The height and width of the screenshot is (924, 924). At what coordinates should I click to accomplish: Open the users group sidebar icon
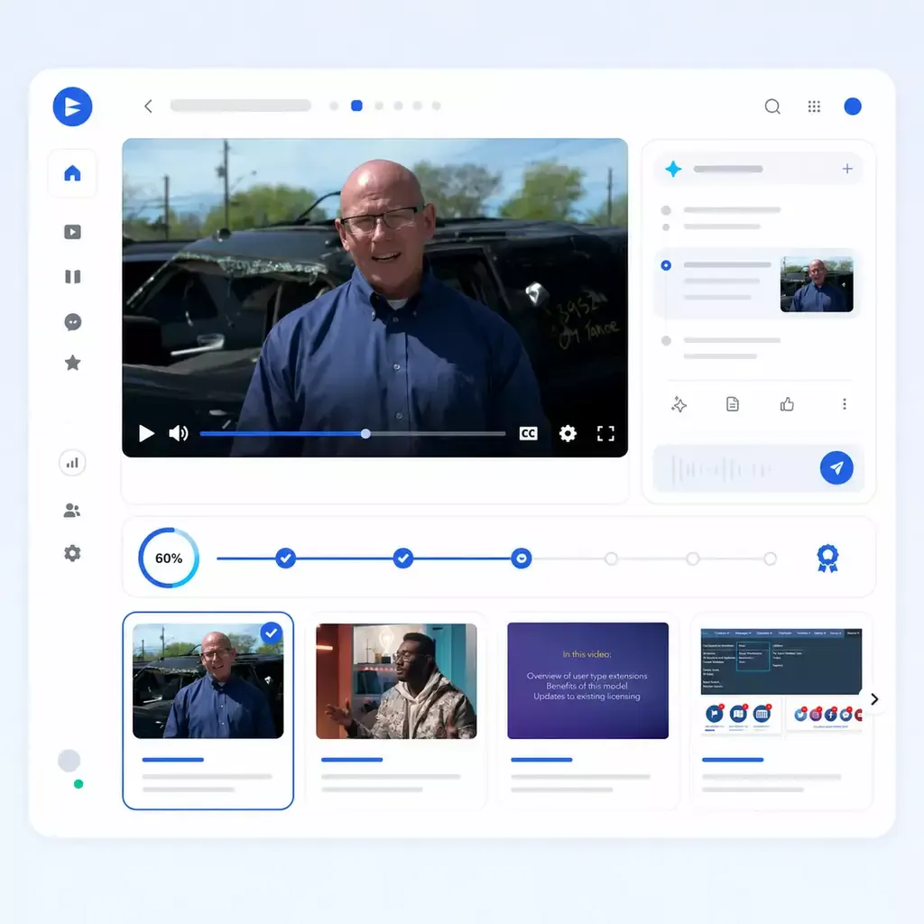pos(72,511)
